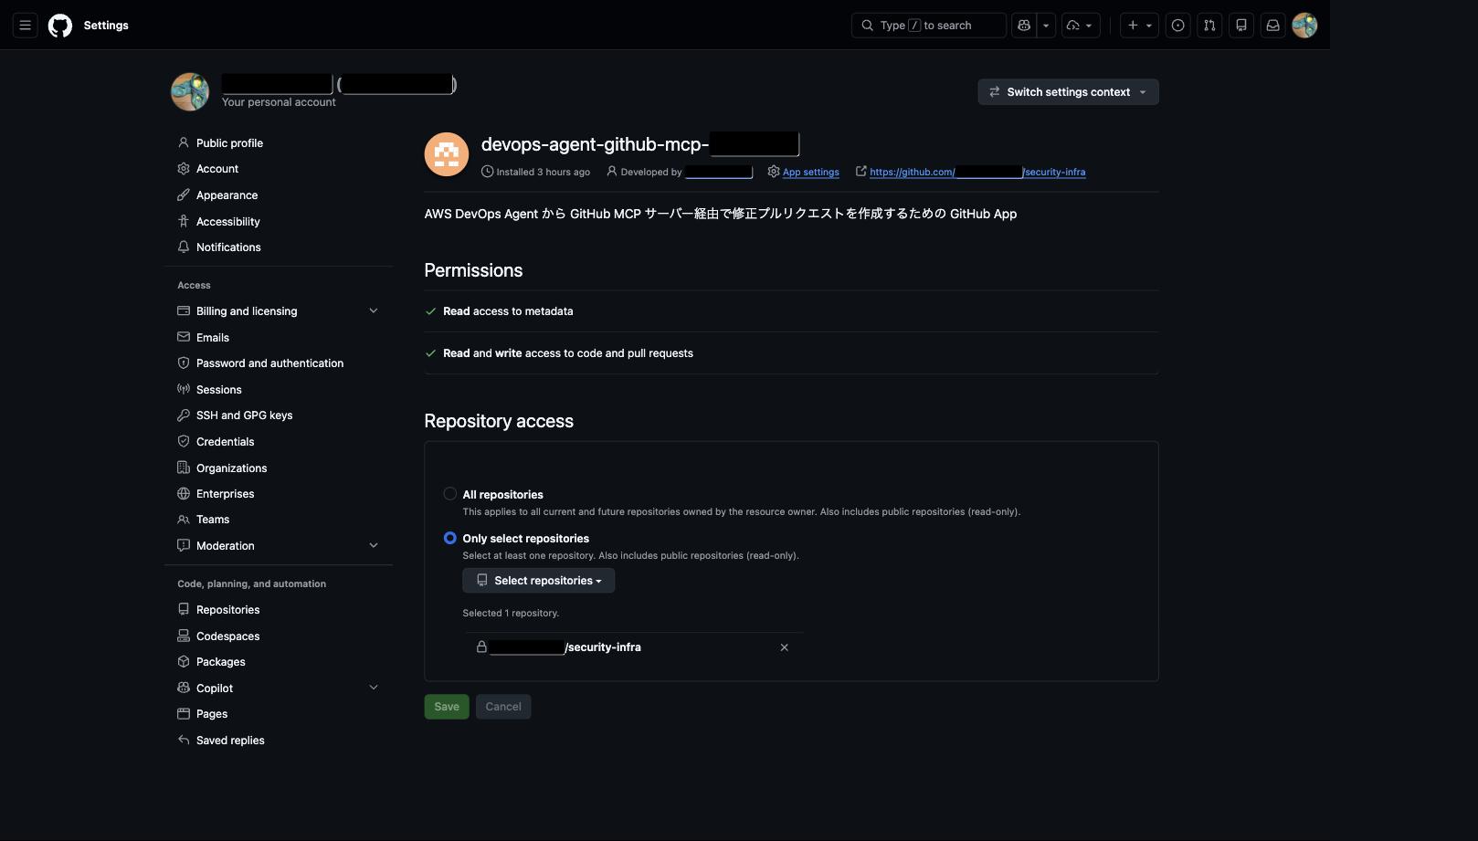
Task: Open Copilot chat from the header icon
Action: coord(1024,26)
